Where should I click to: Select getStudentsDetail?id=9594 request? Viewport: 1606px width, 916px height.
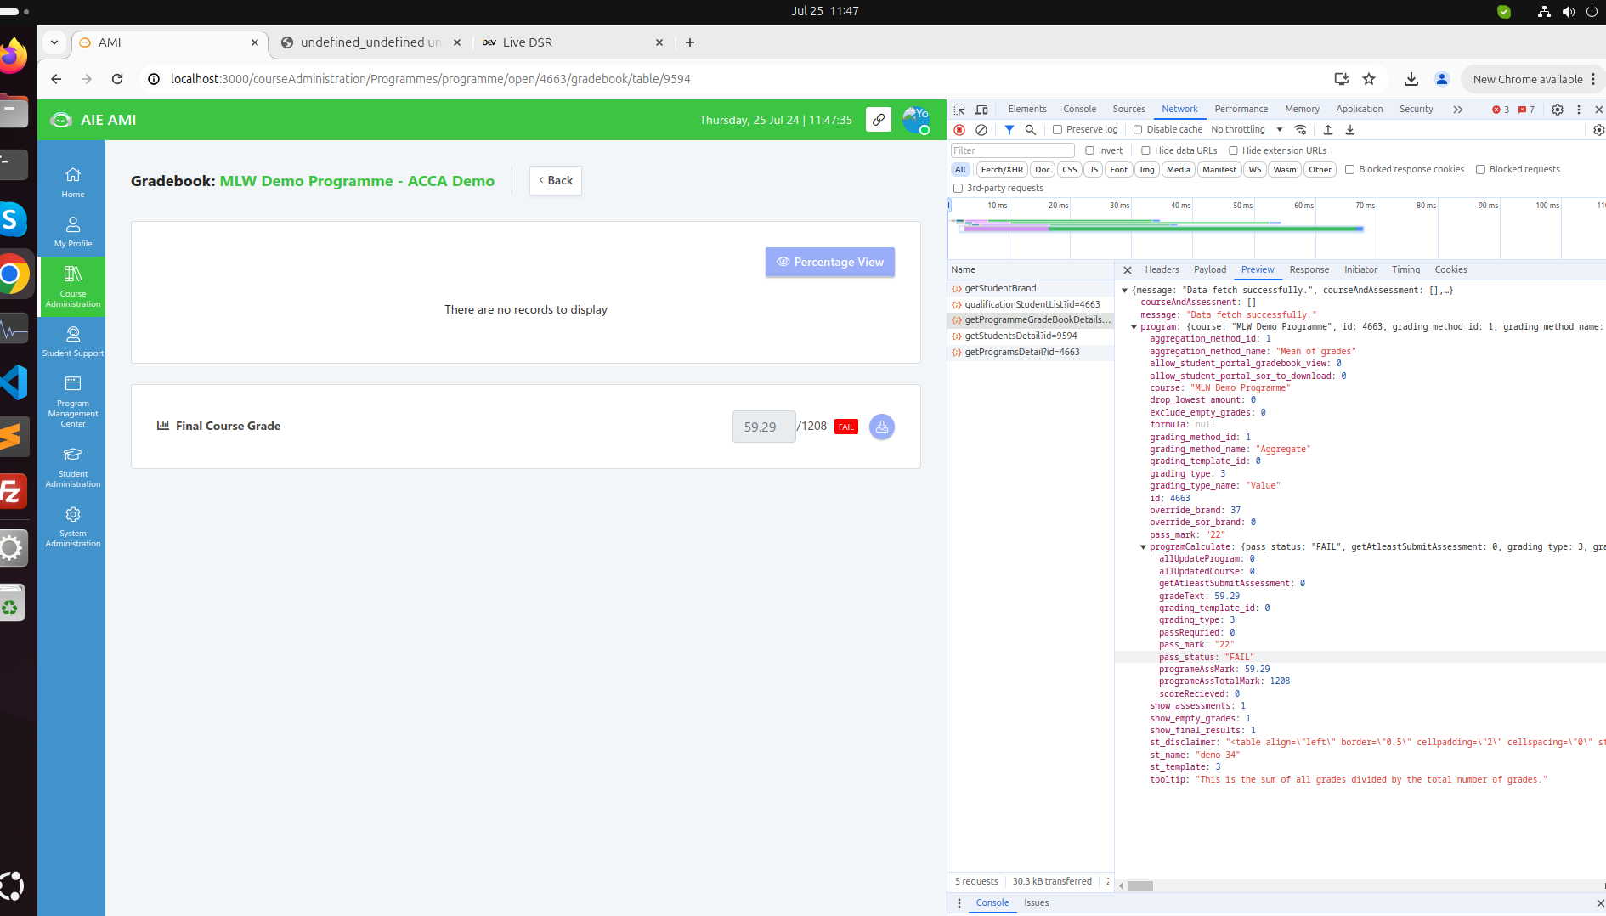[1031, 336]
